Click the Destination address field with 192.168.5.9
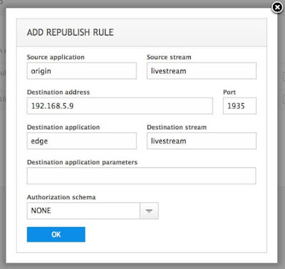The height and width of the screenshot is (269, 285). pyautogui.click(x=120, y=106)
